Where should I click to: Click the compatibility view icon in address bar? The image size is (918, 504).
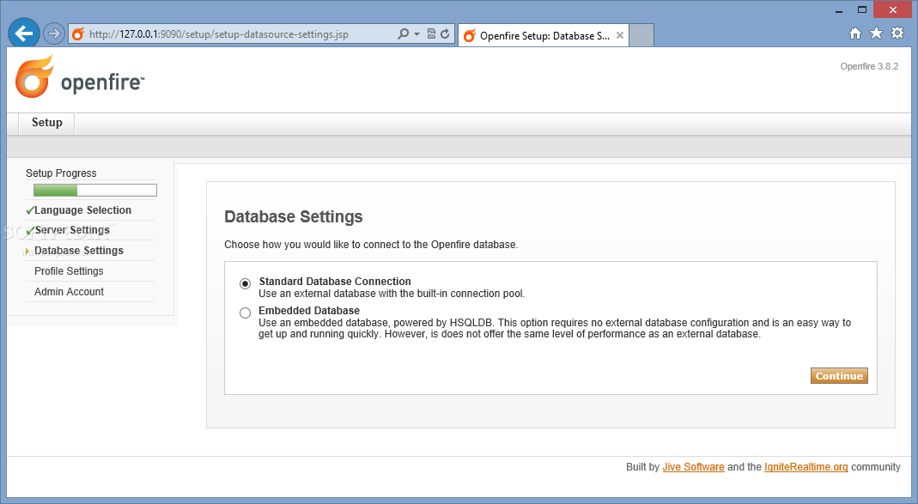click(431, 34)
